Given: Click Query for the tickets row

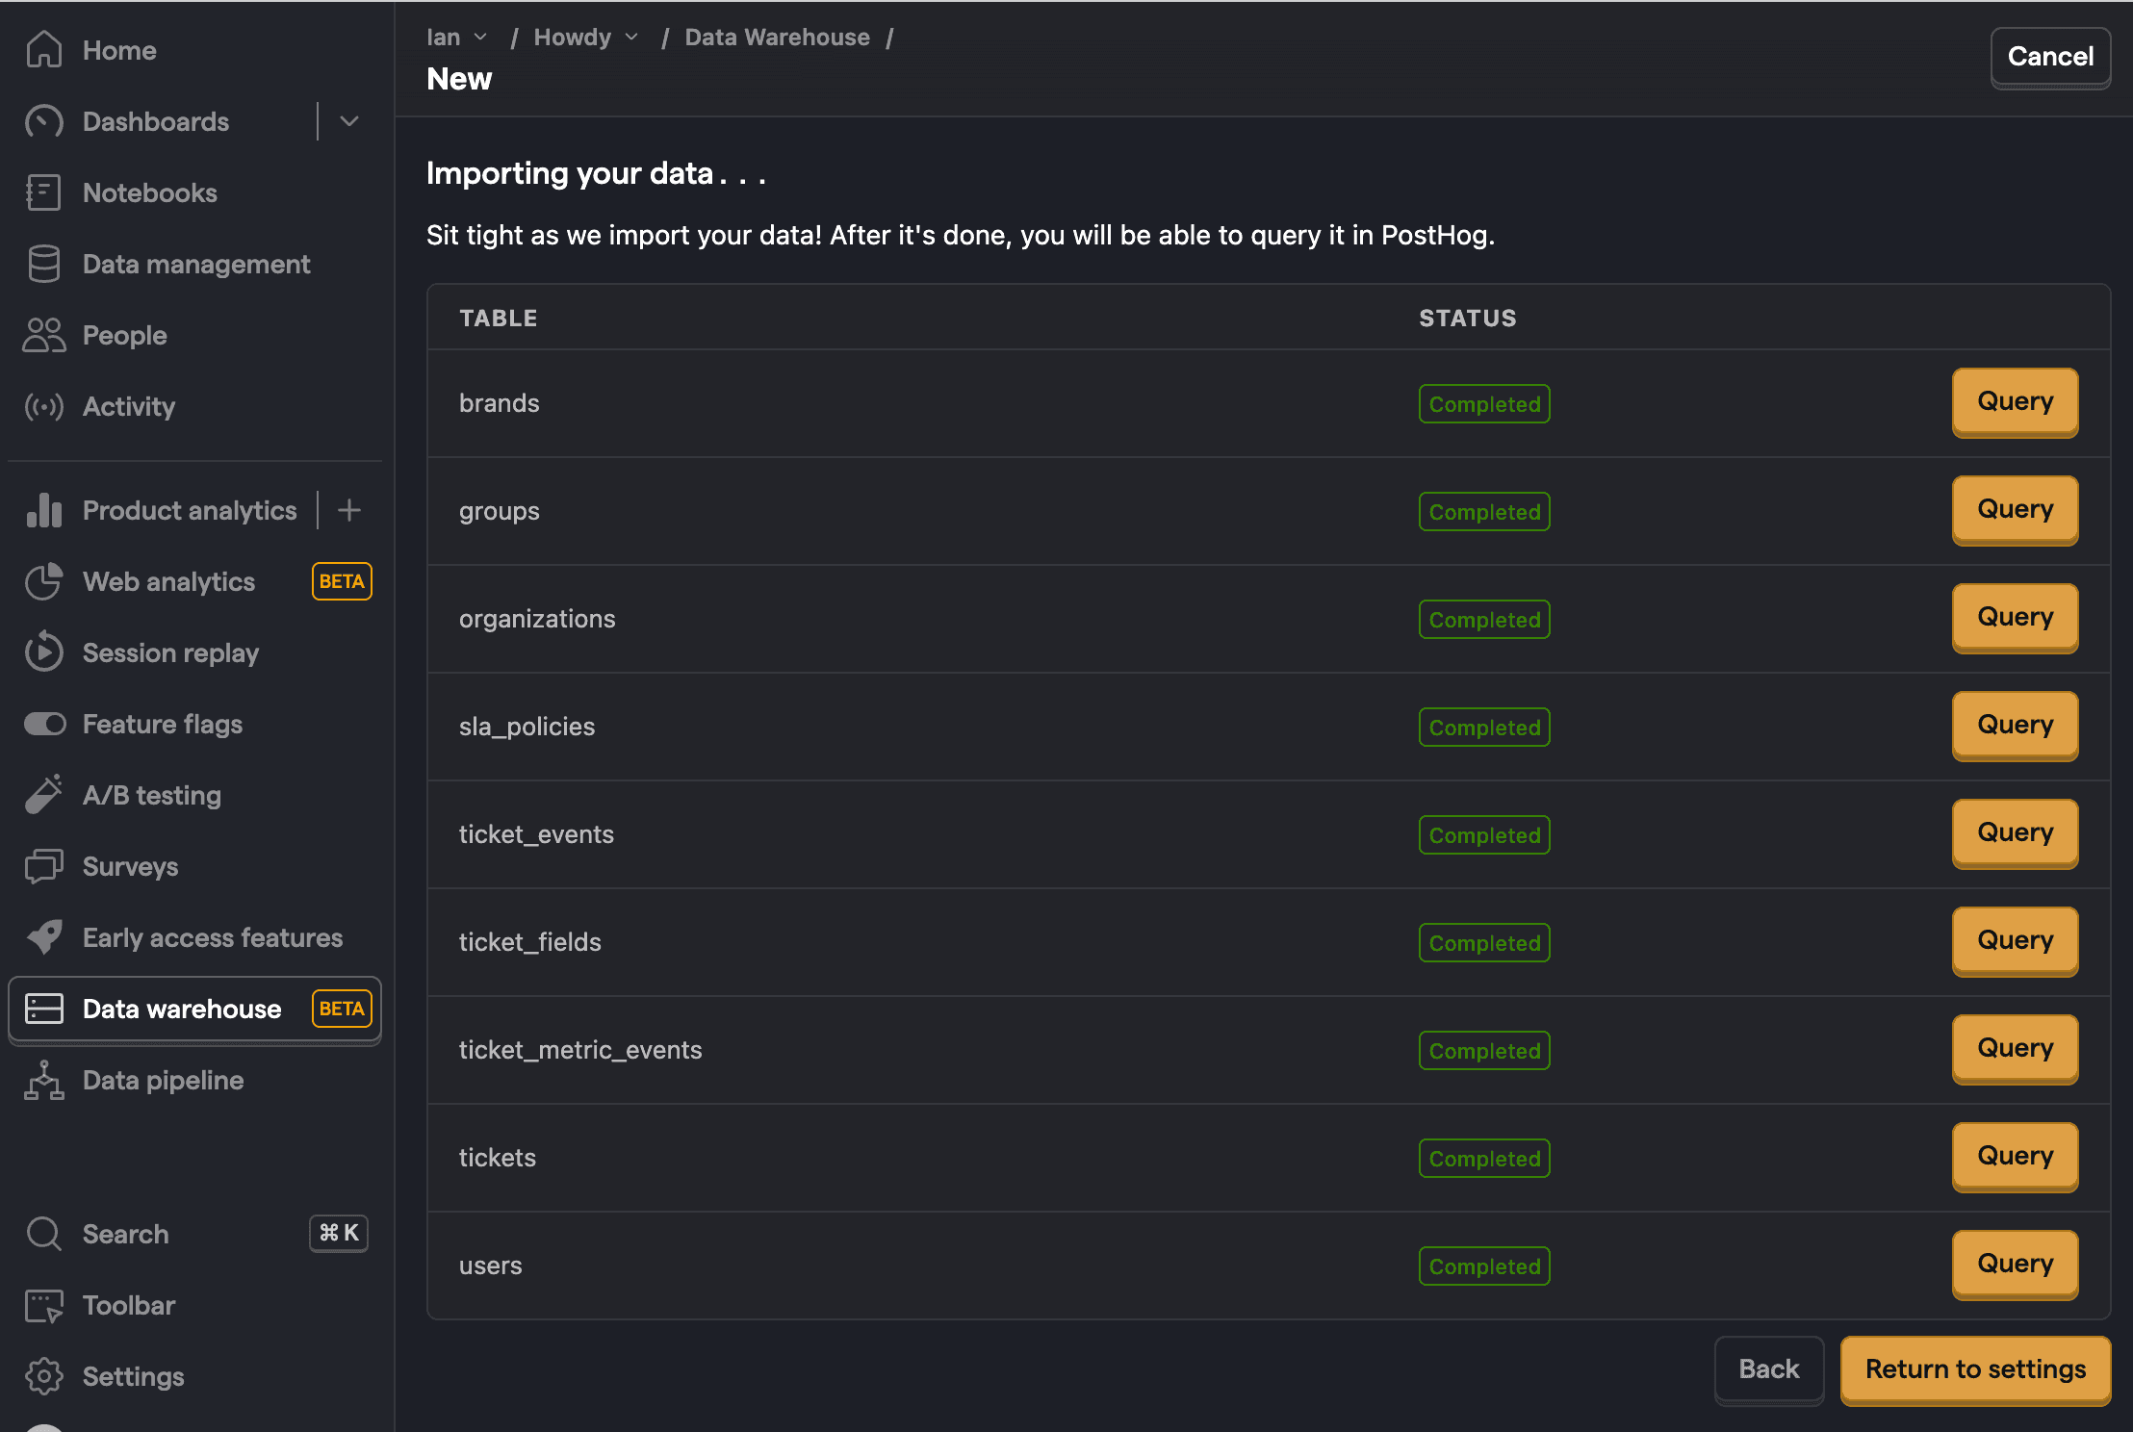Looking at the screenshot, I should pos(2015,1156).
